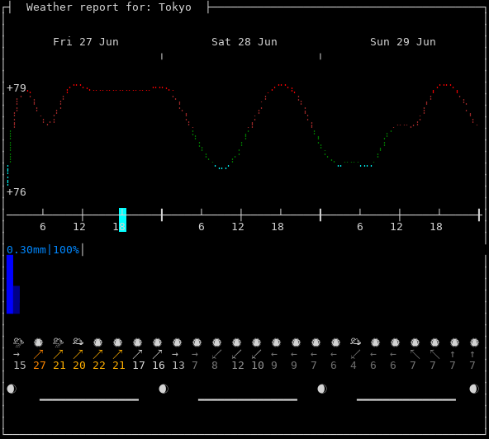Click the 'Weather report for: Tokyo' title
This screenshot has width=489, height=439.
pyautogui.click(x=109, y=7)
